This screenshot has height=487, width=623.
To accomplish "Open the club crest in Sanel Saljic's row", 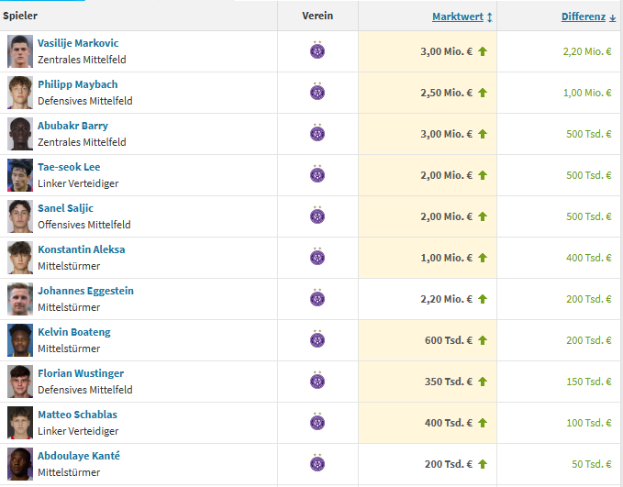I will tap(317, 216).
